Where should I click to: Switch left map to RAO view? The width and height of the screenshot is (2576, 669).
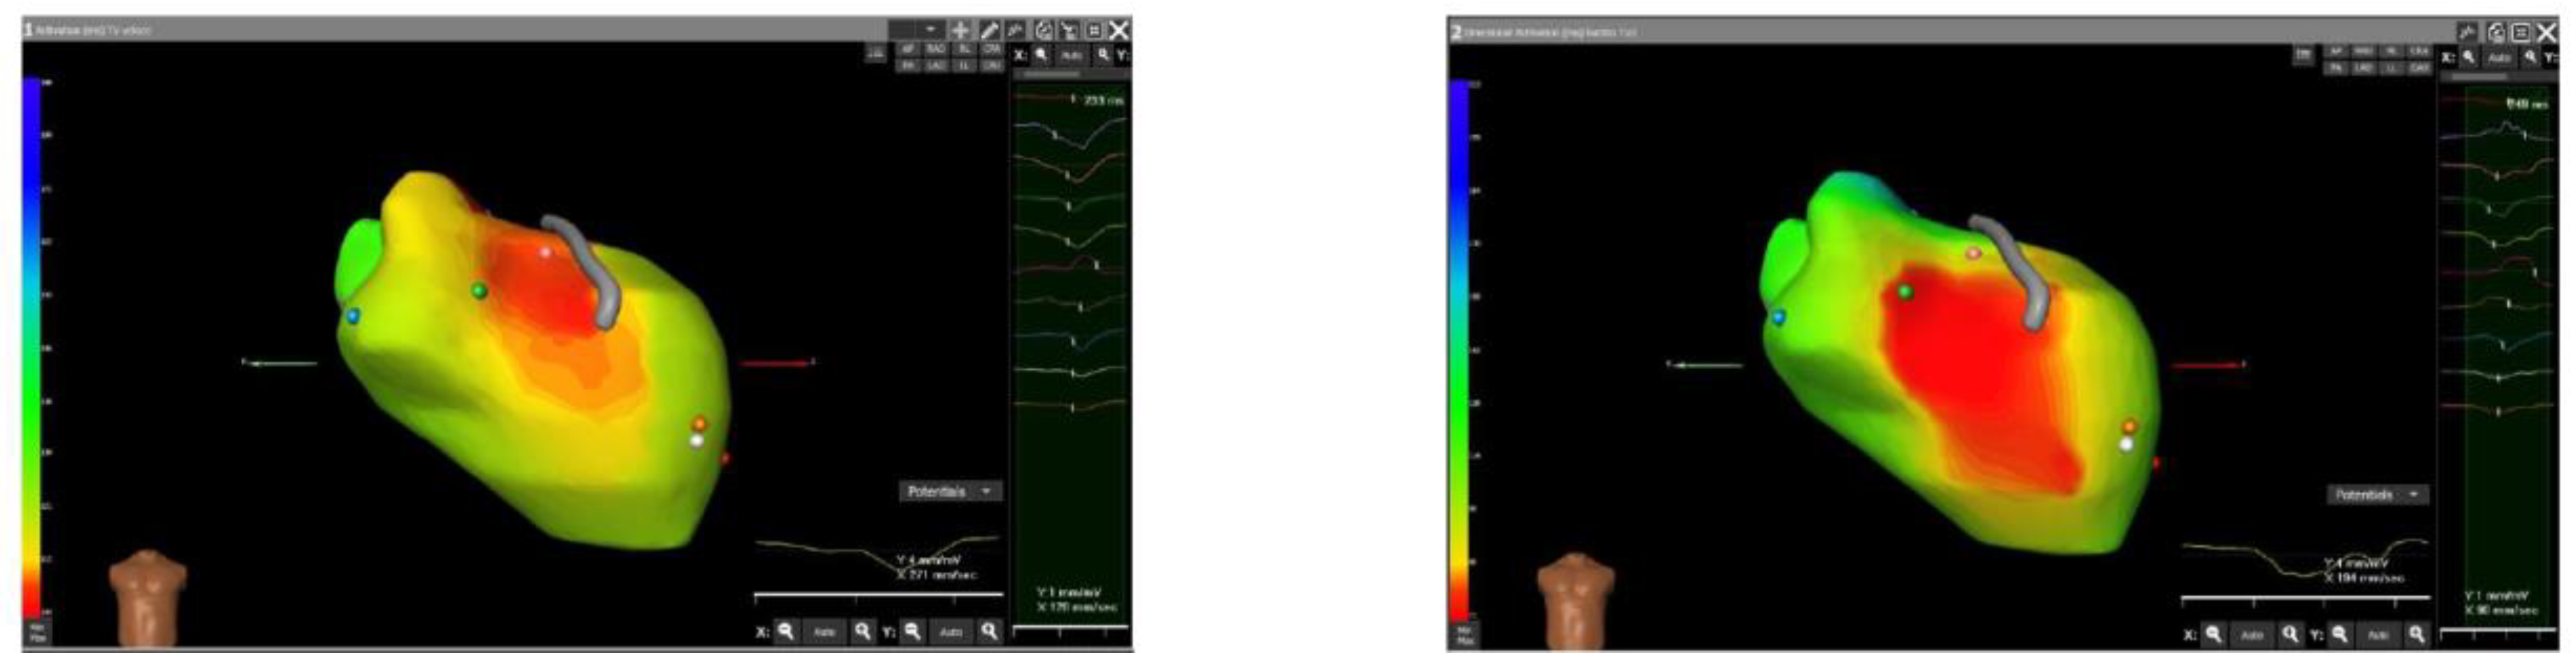click(935, 48)
